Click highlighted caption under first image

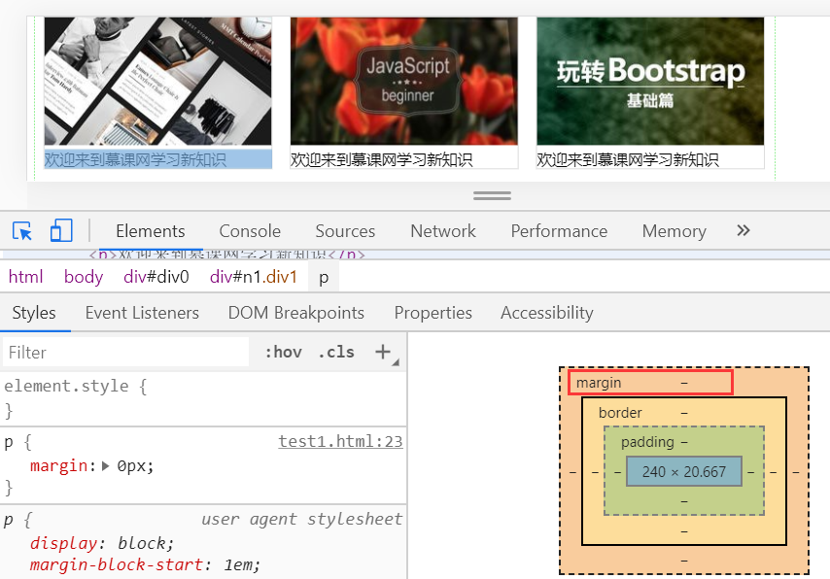tap(157, 159)
